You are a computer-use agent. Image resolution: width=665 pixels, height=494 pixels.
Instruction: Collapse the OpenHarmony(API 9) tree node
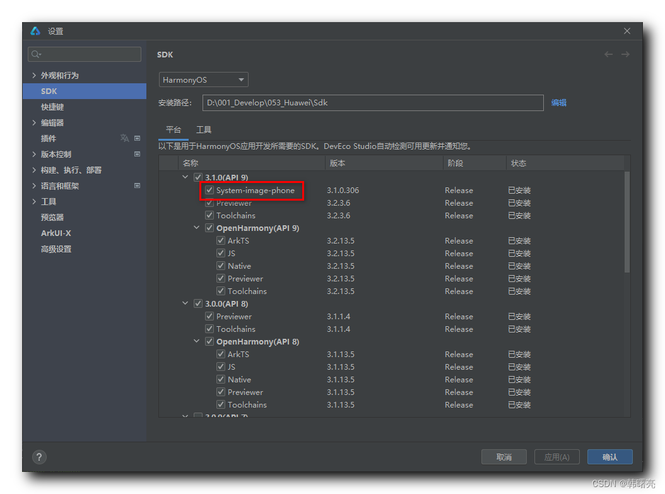pos(196,228)
